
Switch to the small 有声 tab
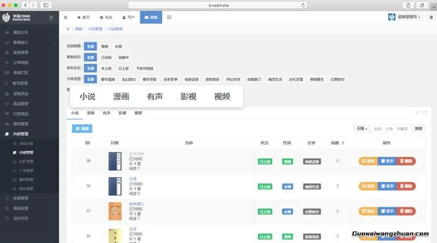[106, 113]
